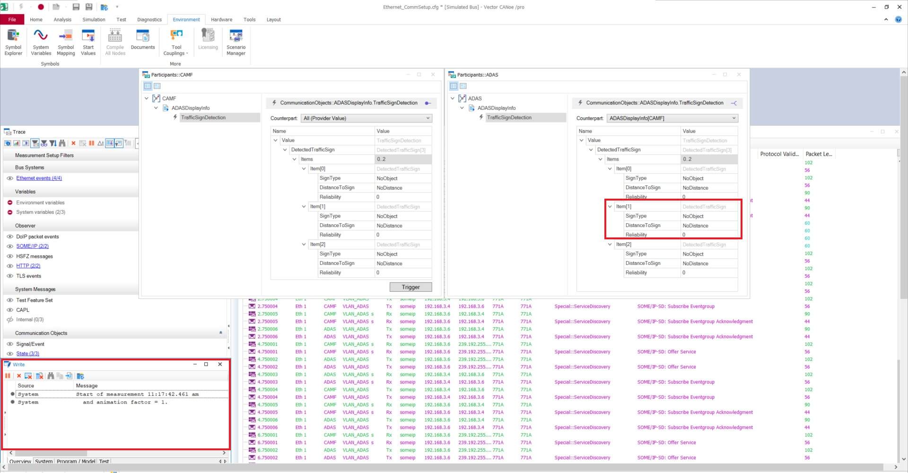
Task: Open the Start Values tool
Action: [x=88, y=42]
